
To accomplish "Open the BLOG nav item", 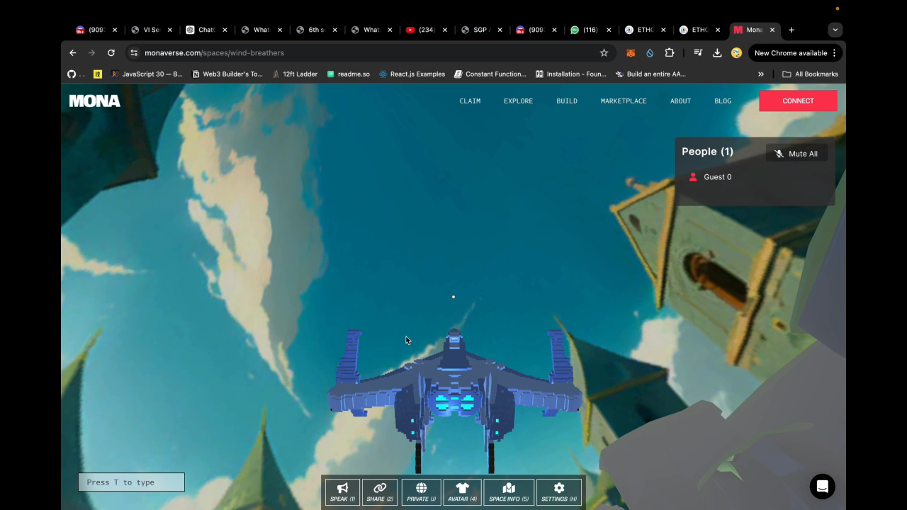I will click(x=723, y=101).
